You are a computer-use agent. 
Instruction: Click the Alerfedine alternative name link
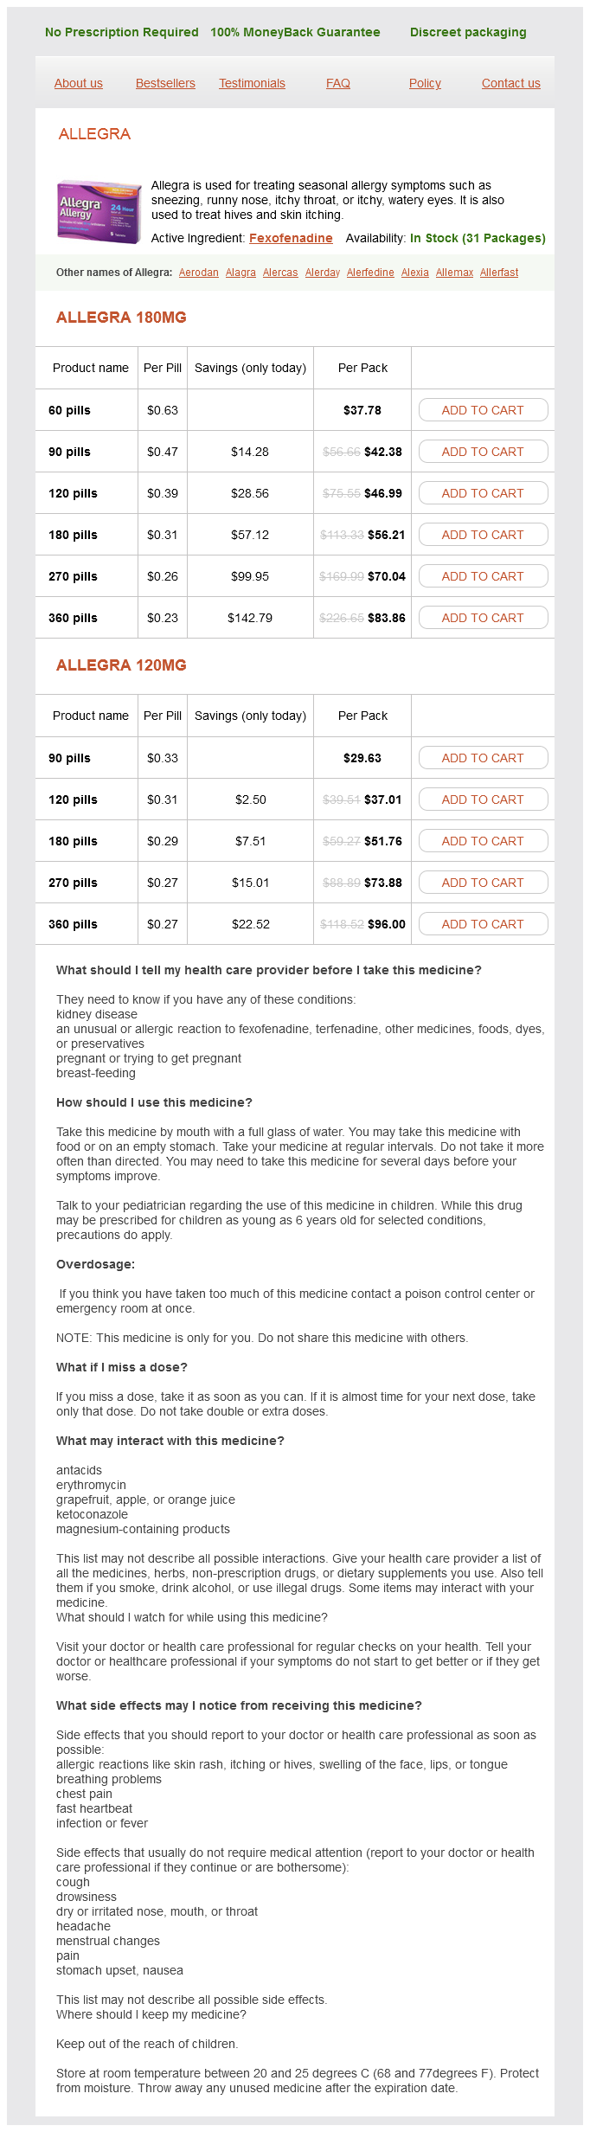[370, 273]
